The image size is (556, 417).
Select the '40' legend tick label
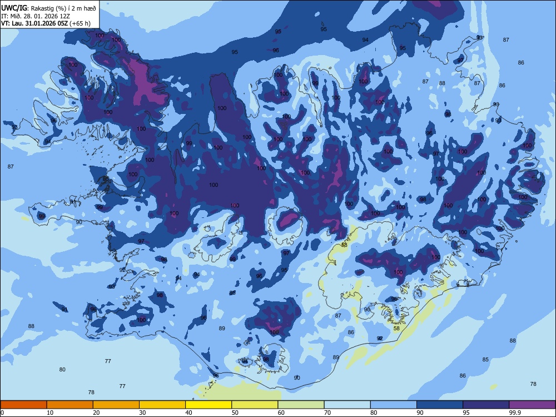[188, 413]
